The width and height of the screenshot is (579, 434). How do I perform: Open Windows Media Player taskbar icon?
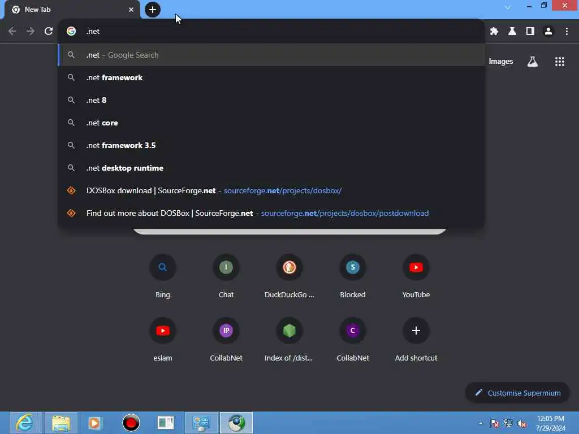click(95, 423)
